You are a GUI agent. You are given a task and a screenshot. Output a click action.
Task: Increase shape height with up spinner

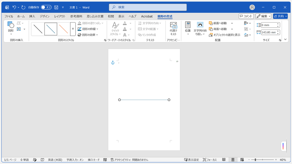coord(278,24)
